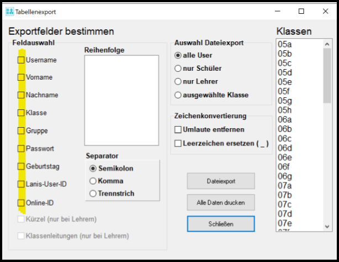This screenshot has height=262, width=339.
Task: Check the Passwort export field
Action: (x=22, y=149)
